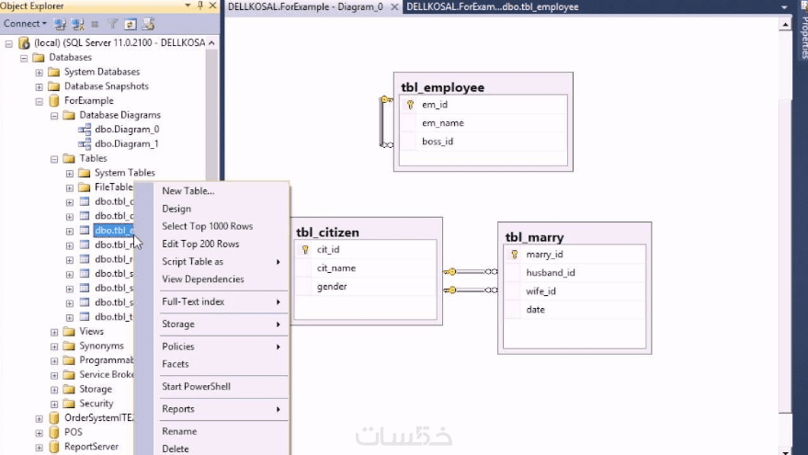Click diagram vertical scrollbar up arrow
Image resolution: width=808 pixels, height=455 pixels.
tap(785, 24)
